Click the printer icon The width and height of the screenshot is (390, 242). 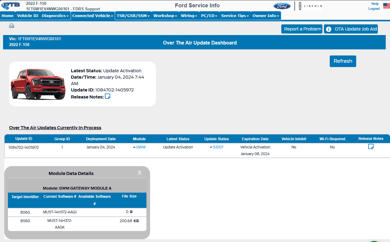pos(12,26)
